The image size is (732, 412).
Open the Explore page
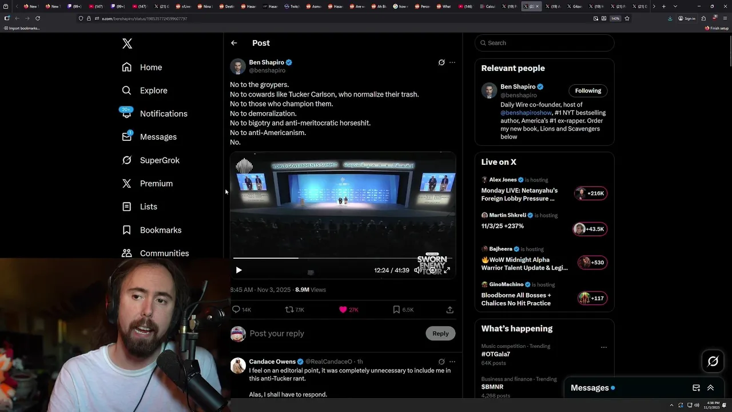pos(144,90)
